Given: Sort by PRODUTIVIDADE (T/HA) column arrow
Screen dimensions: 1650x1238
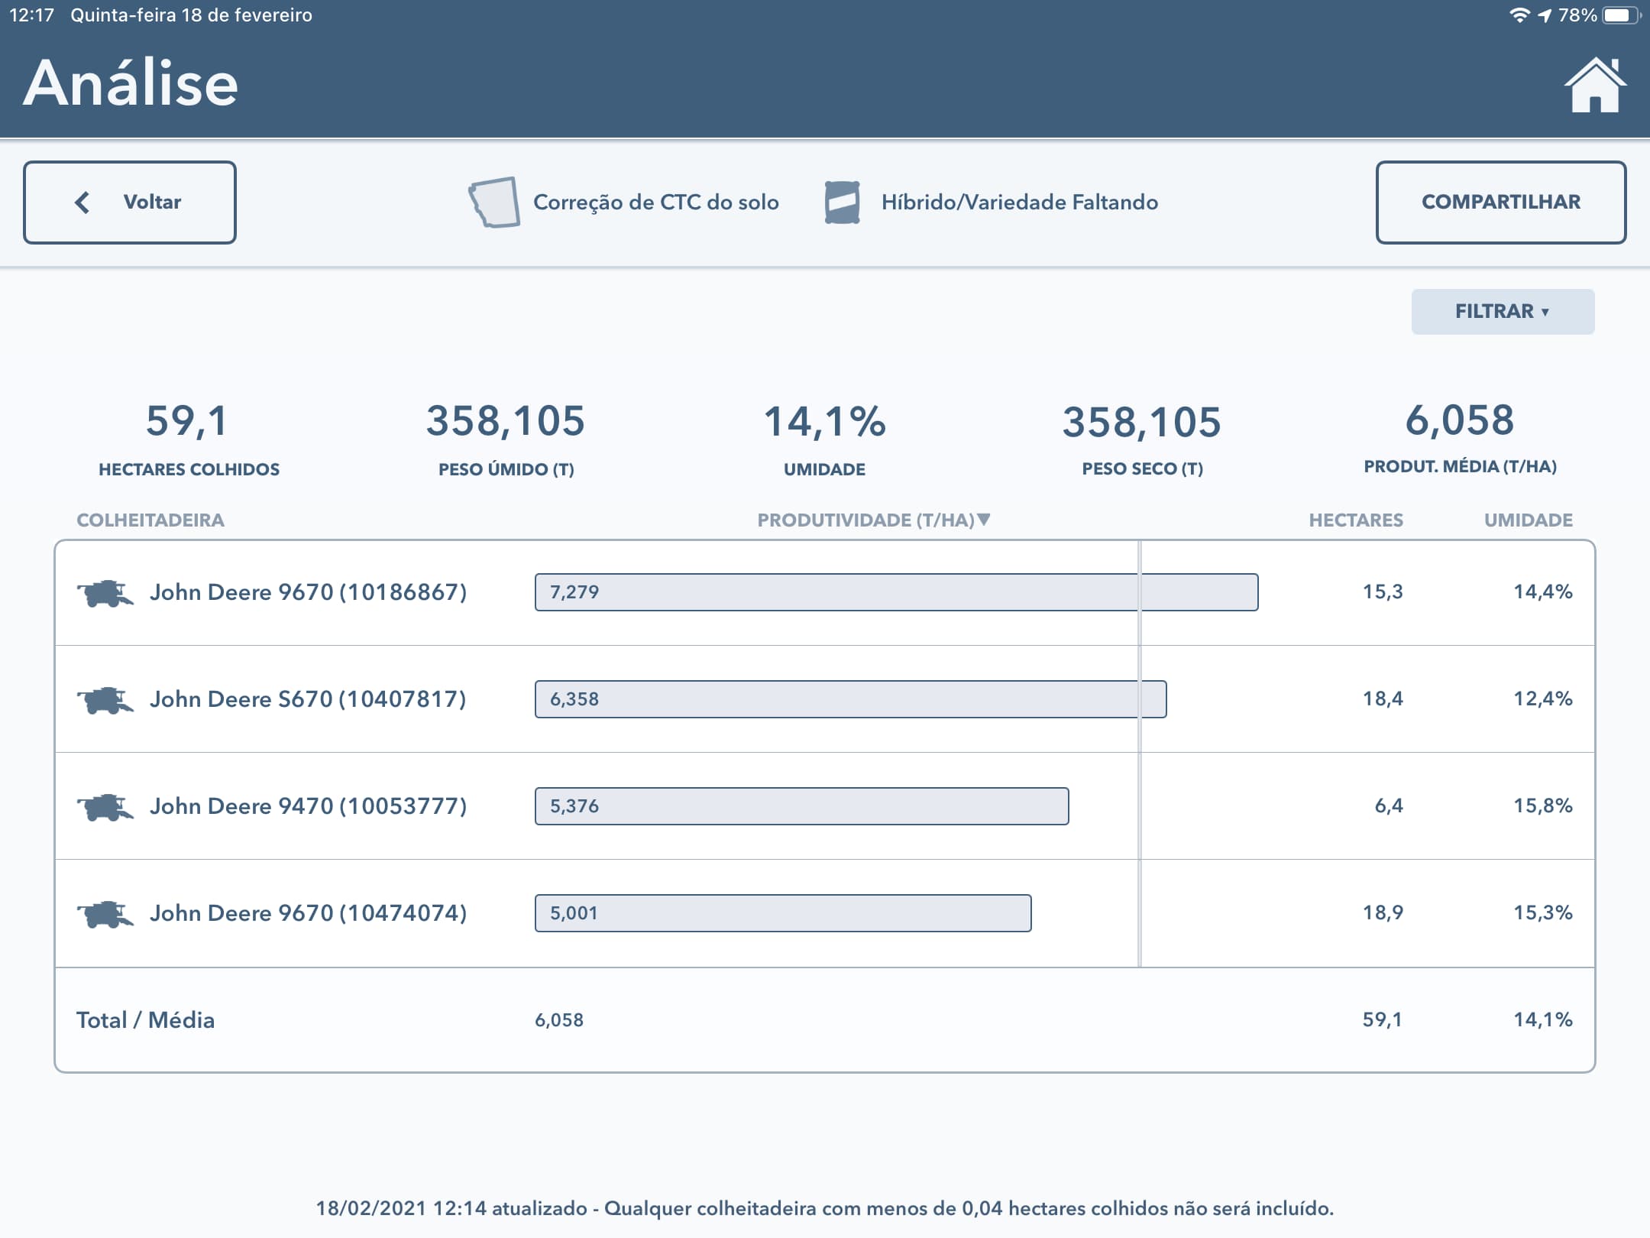Looking at the screenshot, I should tap(984, 520).
